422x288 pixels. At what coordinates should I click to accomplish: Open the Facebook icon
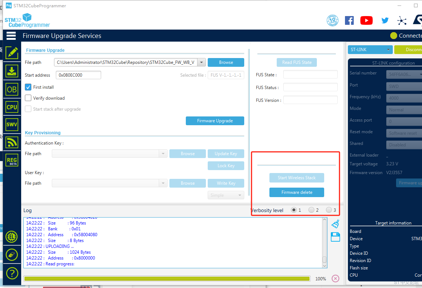[349, 20]
